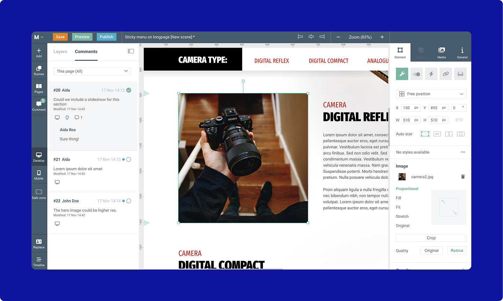Select the animation effects icon in Element panel
The image size is (503, 301).
pyautogui.click(x=416, y=74)
